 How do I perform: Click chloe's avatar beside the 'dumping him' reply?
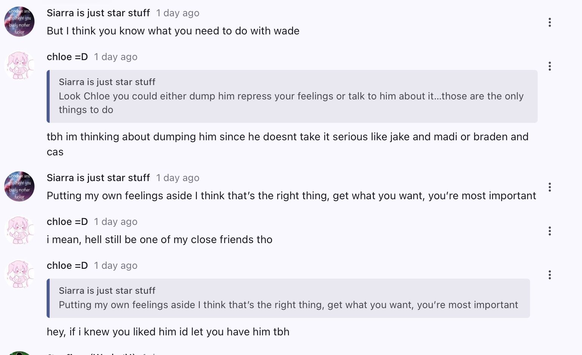click(x=19, y=65)
